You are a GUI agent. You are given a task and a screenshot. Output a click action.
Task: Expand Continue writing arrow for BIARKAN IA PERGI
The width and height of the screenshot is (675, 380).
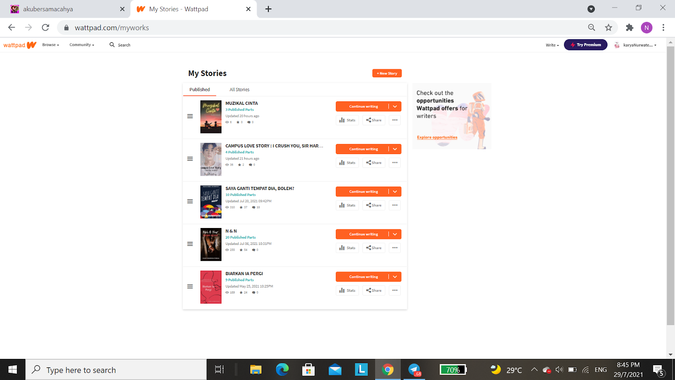click(x=395, y=277)
